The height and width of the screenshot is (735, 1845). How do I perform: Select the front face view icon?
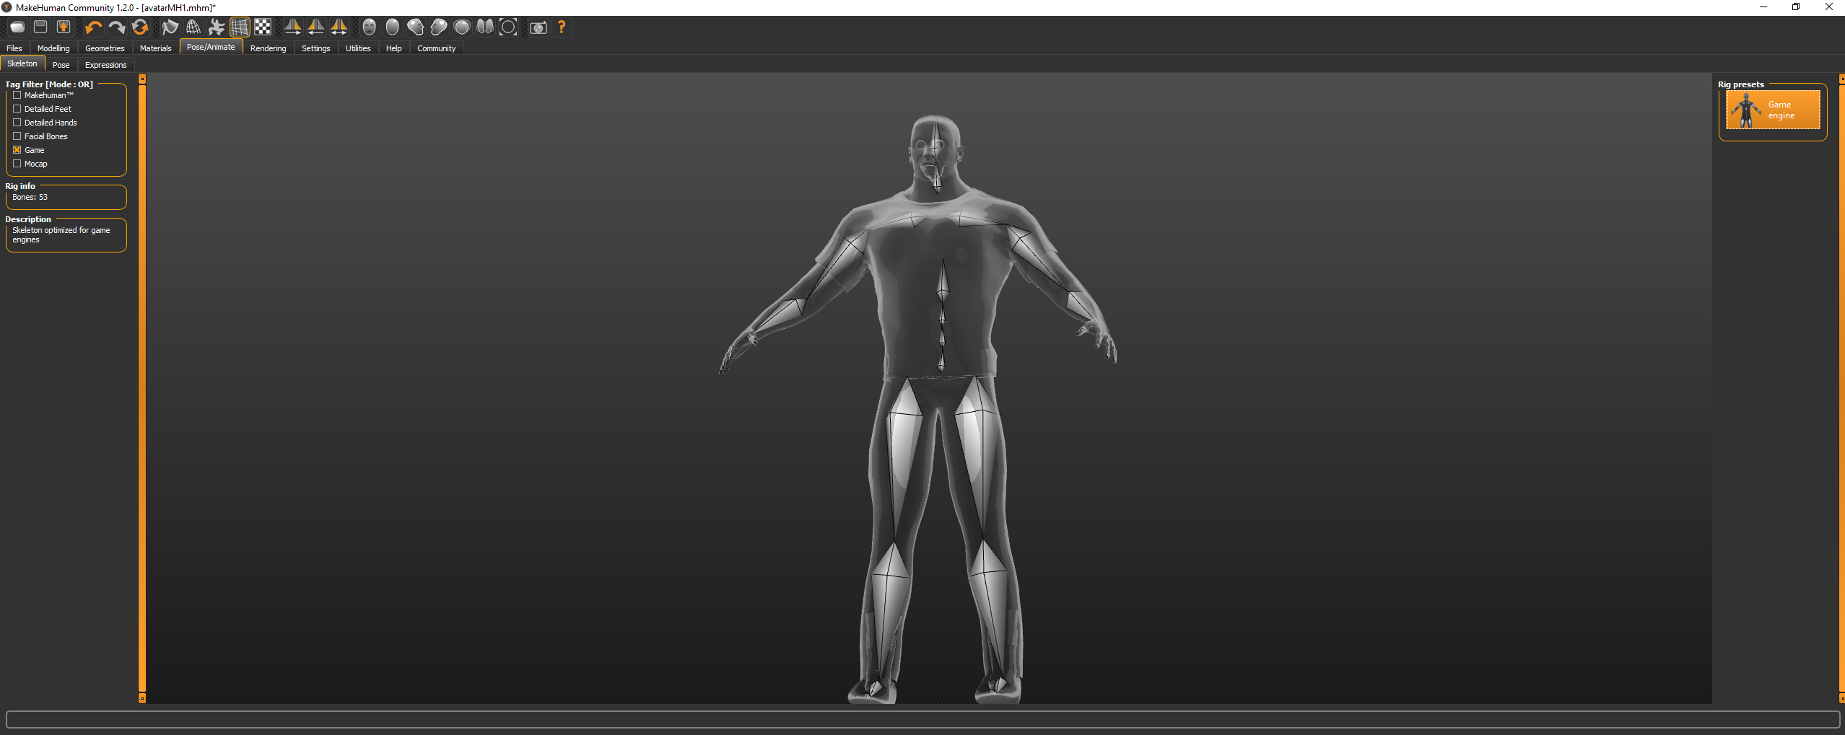pos(369,27)
